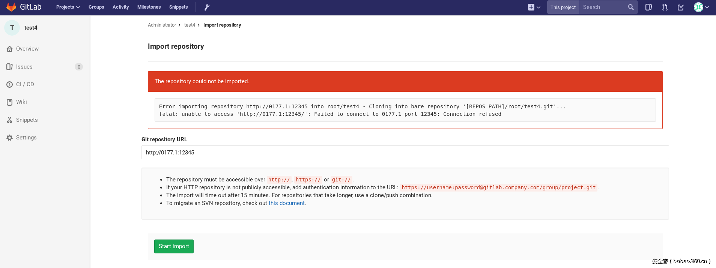Open CI / CD in sidebar
The height and width of the screenshot is (268, 716).
click(25, 84)
